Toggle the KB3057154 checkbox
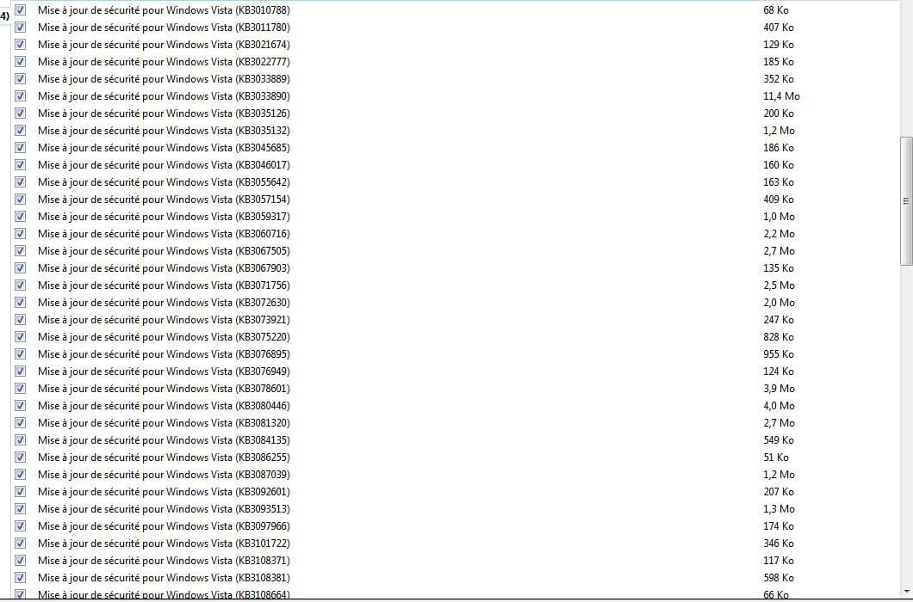 pyautogui.click(x=21, y=199)
